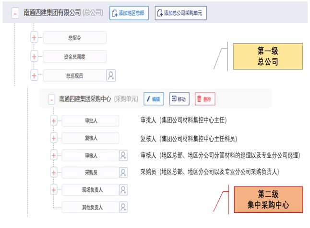The width and height of the screenshot is (310, 228).
Task: Click the 添加总公司采购单元 button
Action: point(181,13)
